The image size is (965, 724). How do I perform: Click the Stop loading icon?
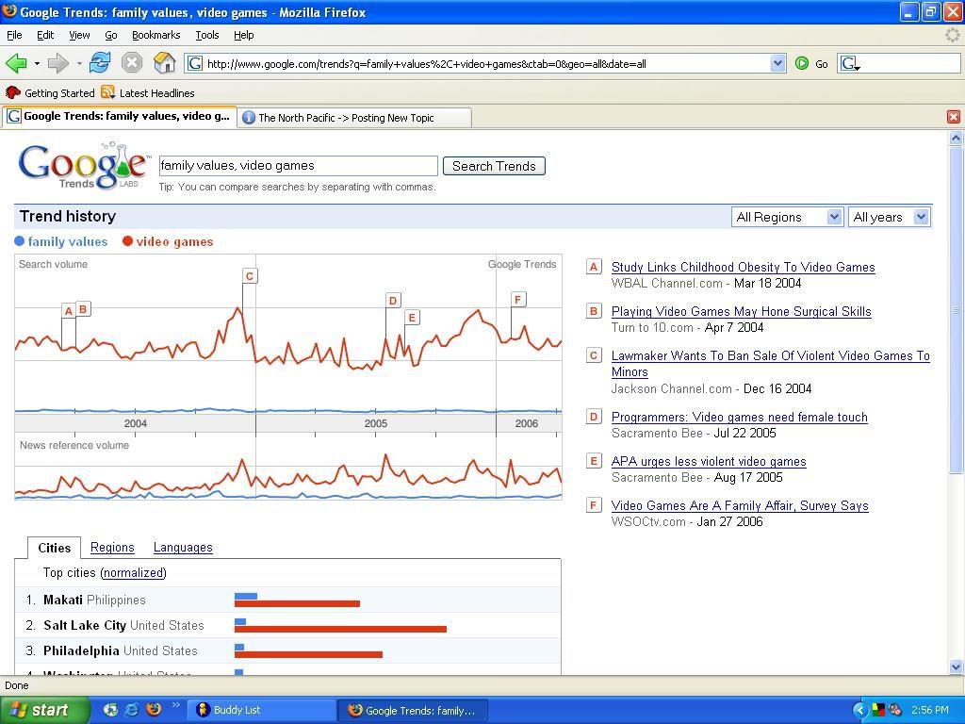[132, 63]
